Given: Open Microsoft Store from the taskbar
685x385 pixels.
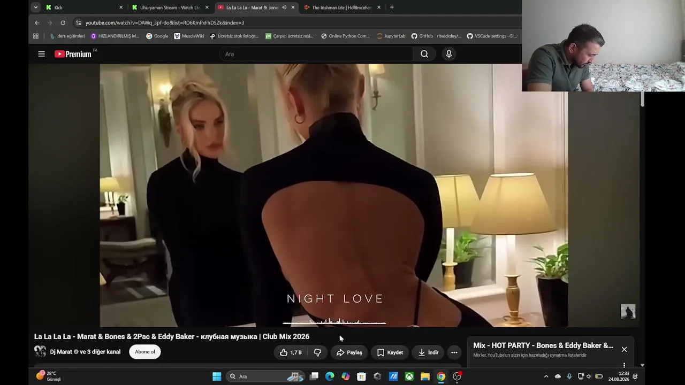Looking at the screenshot, I should click(x=361, y=376).
